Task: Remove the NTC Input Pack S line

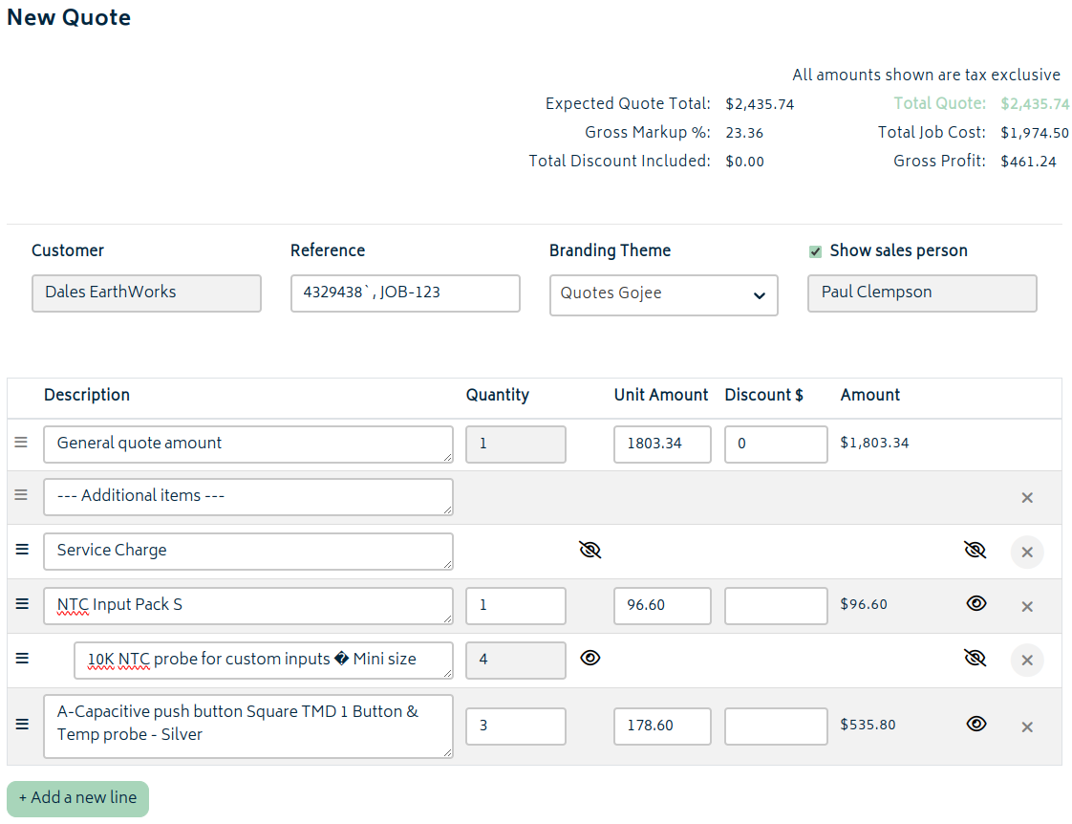Action: click(x=1027, y=606)
